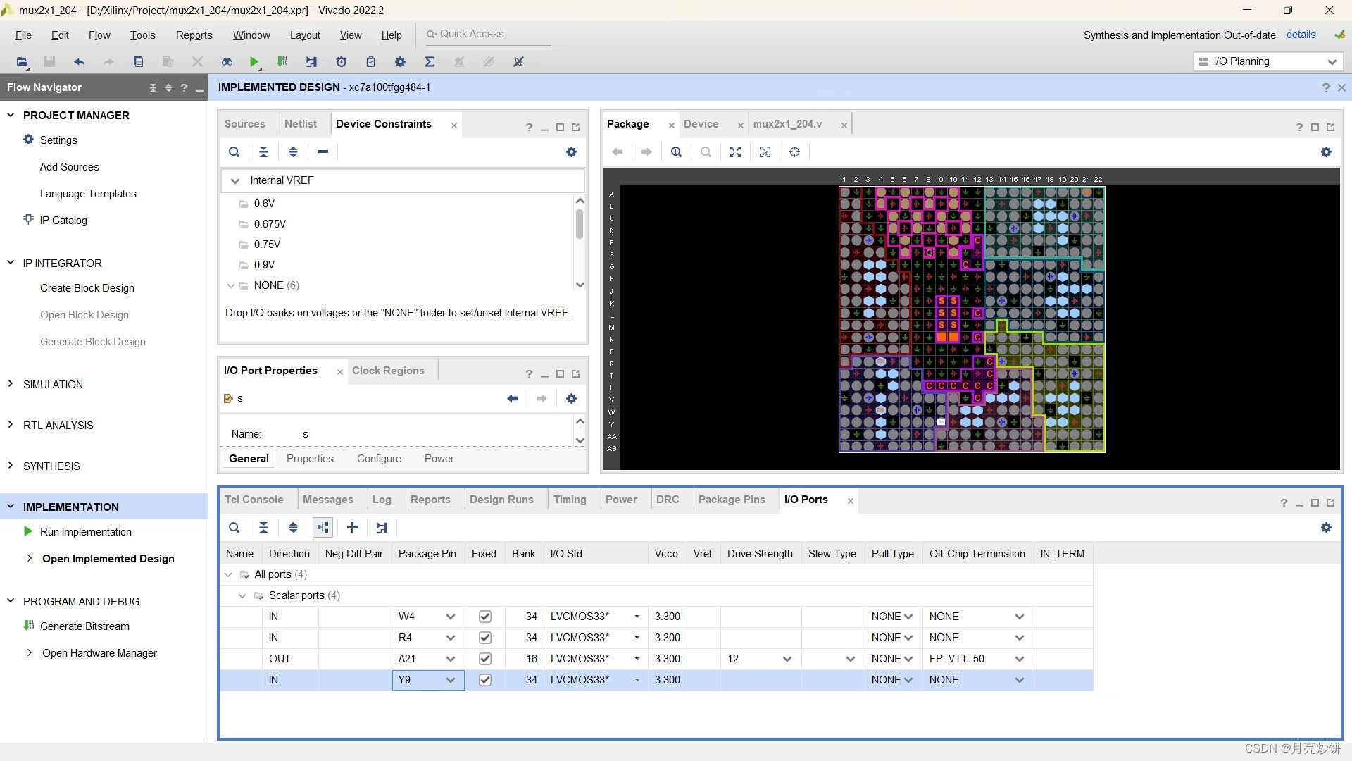Toggle Fixed checkbox for pin Y9
This screenshot has width=1352, height=761.
(x=485, y=680)
